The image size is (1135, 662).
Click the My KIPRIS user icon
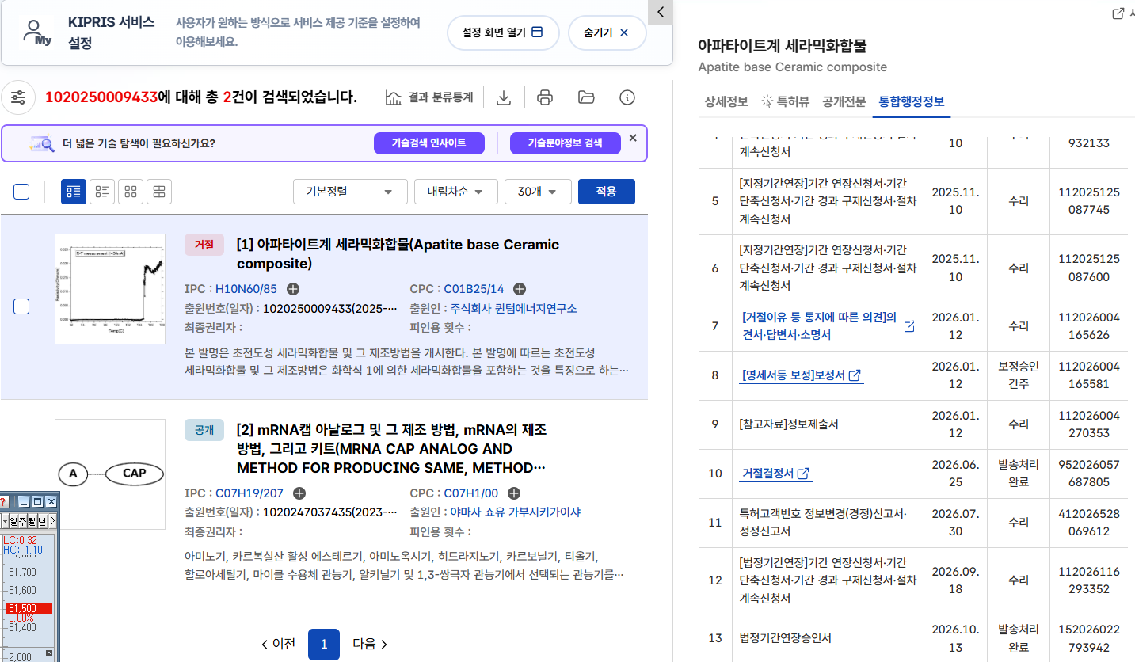tap(36, 33)
